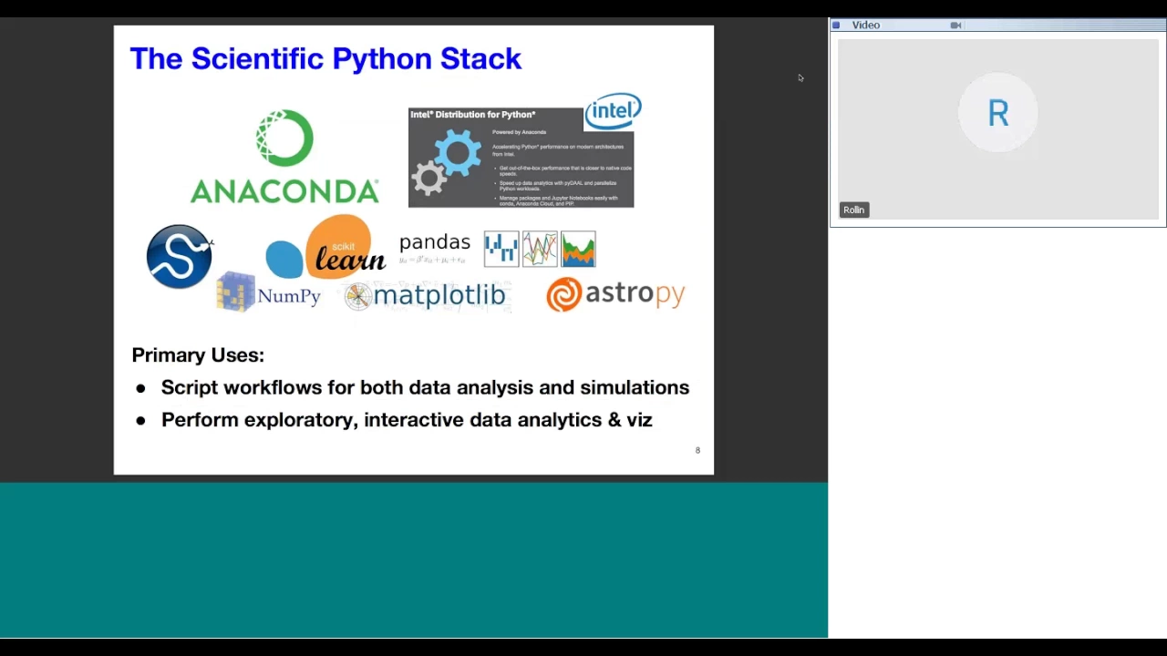Click the 'Rollin' name label

click(853, 210)
